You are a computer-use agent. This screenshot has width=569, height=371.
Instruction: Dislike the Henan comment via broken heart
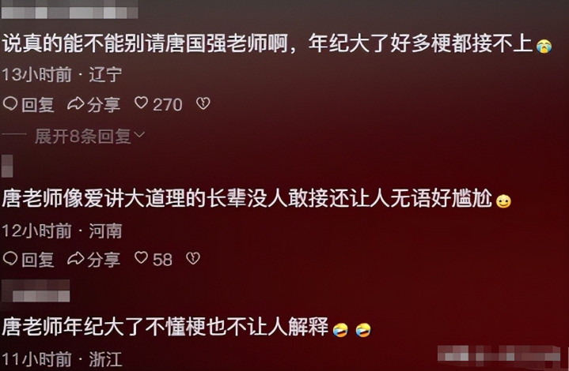(x=192, y=258)
